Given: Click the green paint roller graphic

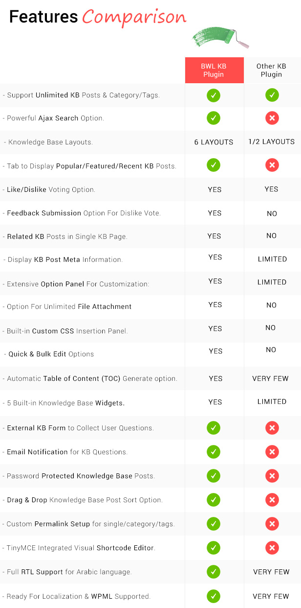Looking at the screenshot, I should (220, 38).
